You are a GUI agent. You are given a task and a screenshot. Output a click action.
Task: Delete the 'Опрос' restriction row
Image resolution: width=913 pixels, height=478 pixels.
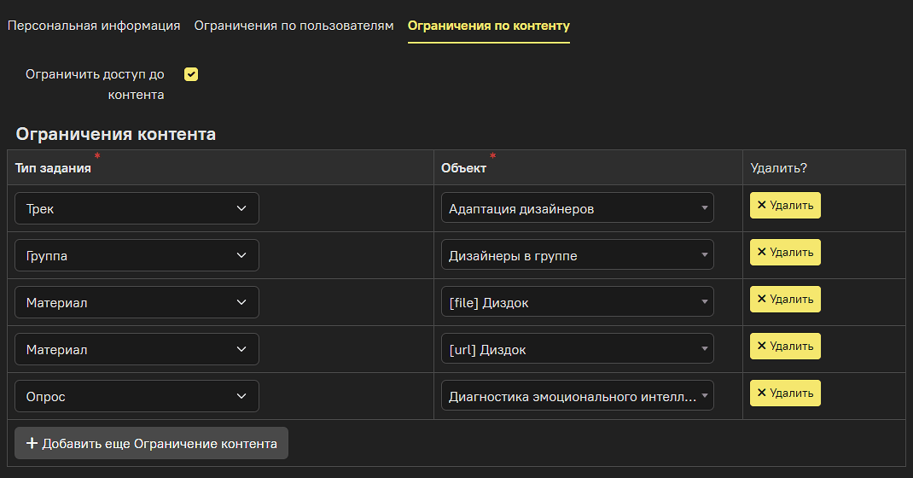(784, 393)
